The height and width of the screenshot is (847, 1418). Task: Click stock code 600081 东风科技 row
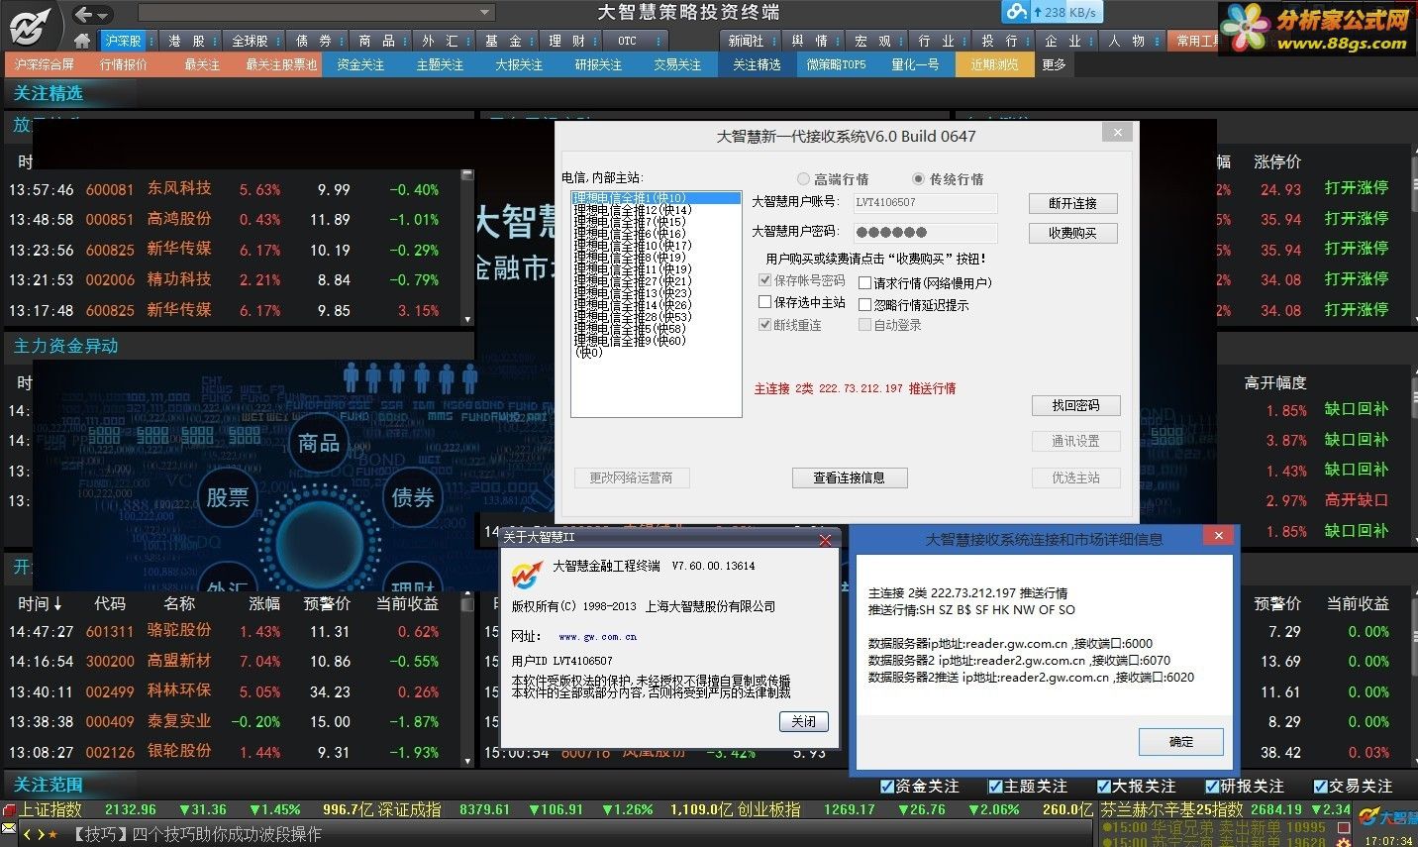tap(234, 189)
